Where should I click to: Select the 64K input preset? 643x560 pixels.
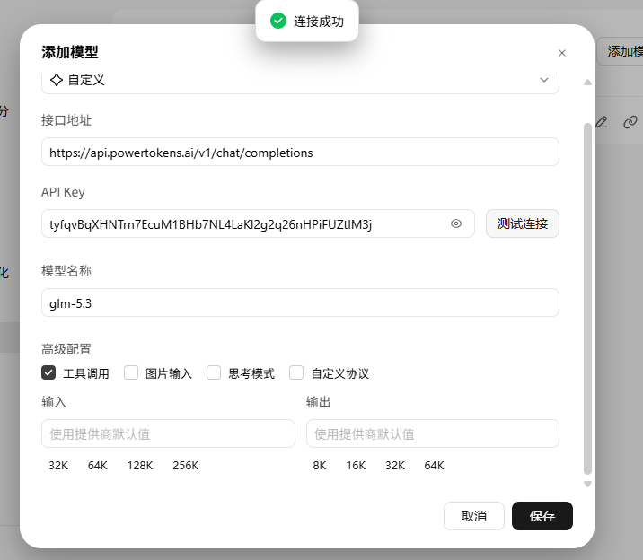[98, 466]
